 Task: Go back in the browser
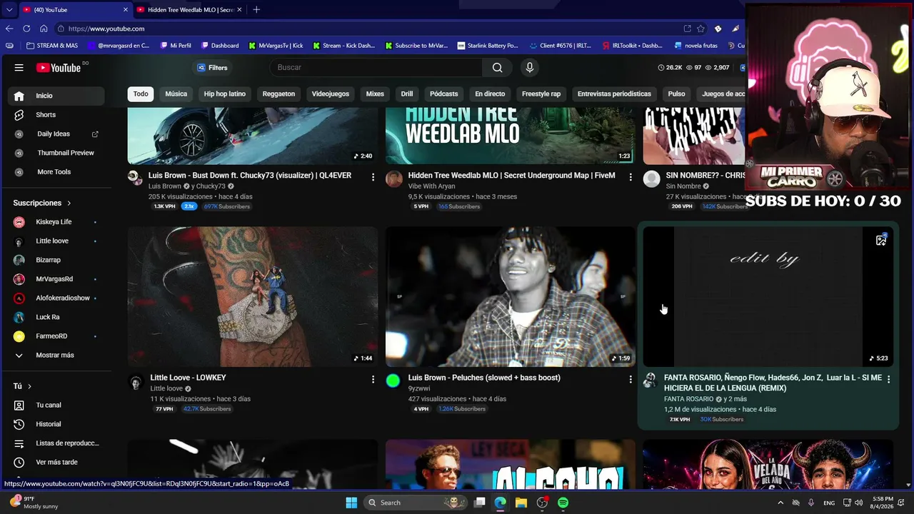(9, 29)
